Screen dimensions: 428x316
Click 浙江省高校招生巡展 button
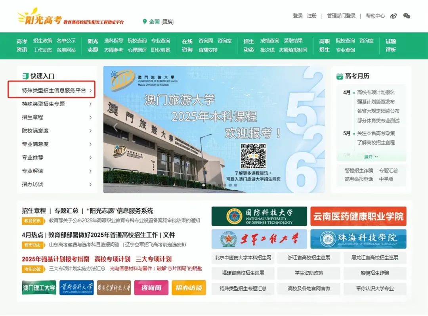point(309,258)
